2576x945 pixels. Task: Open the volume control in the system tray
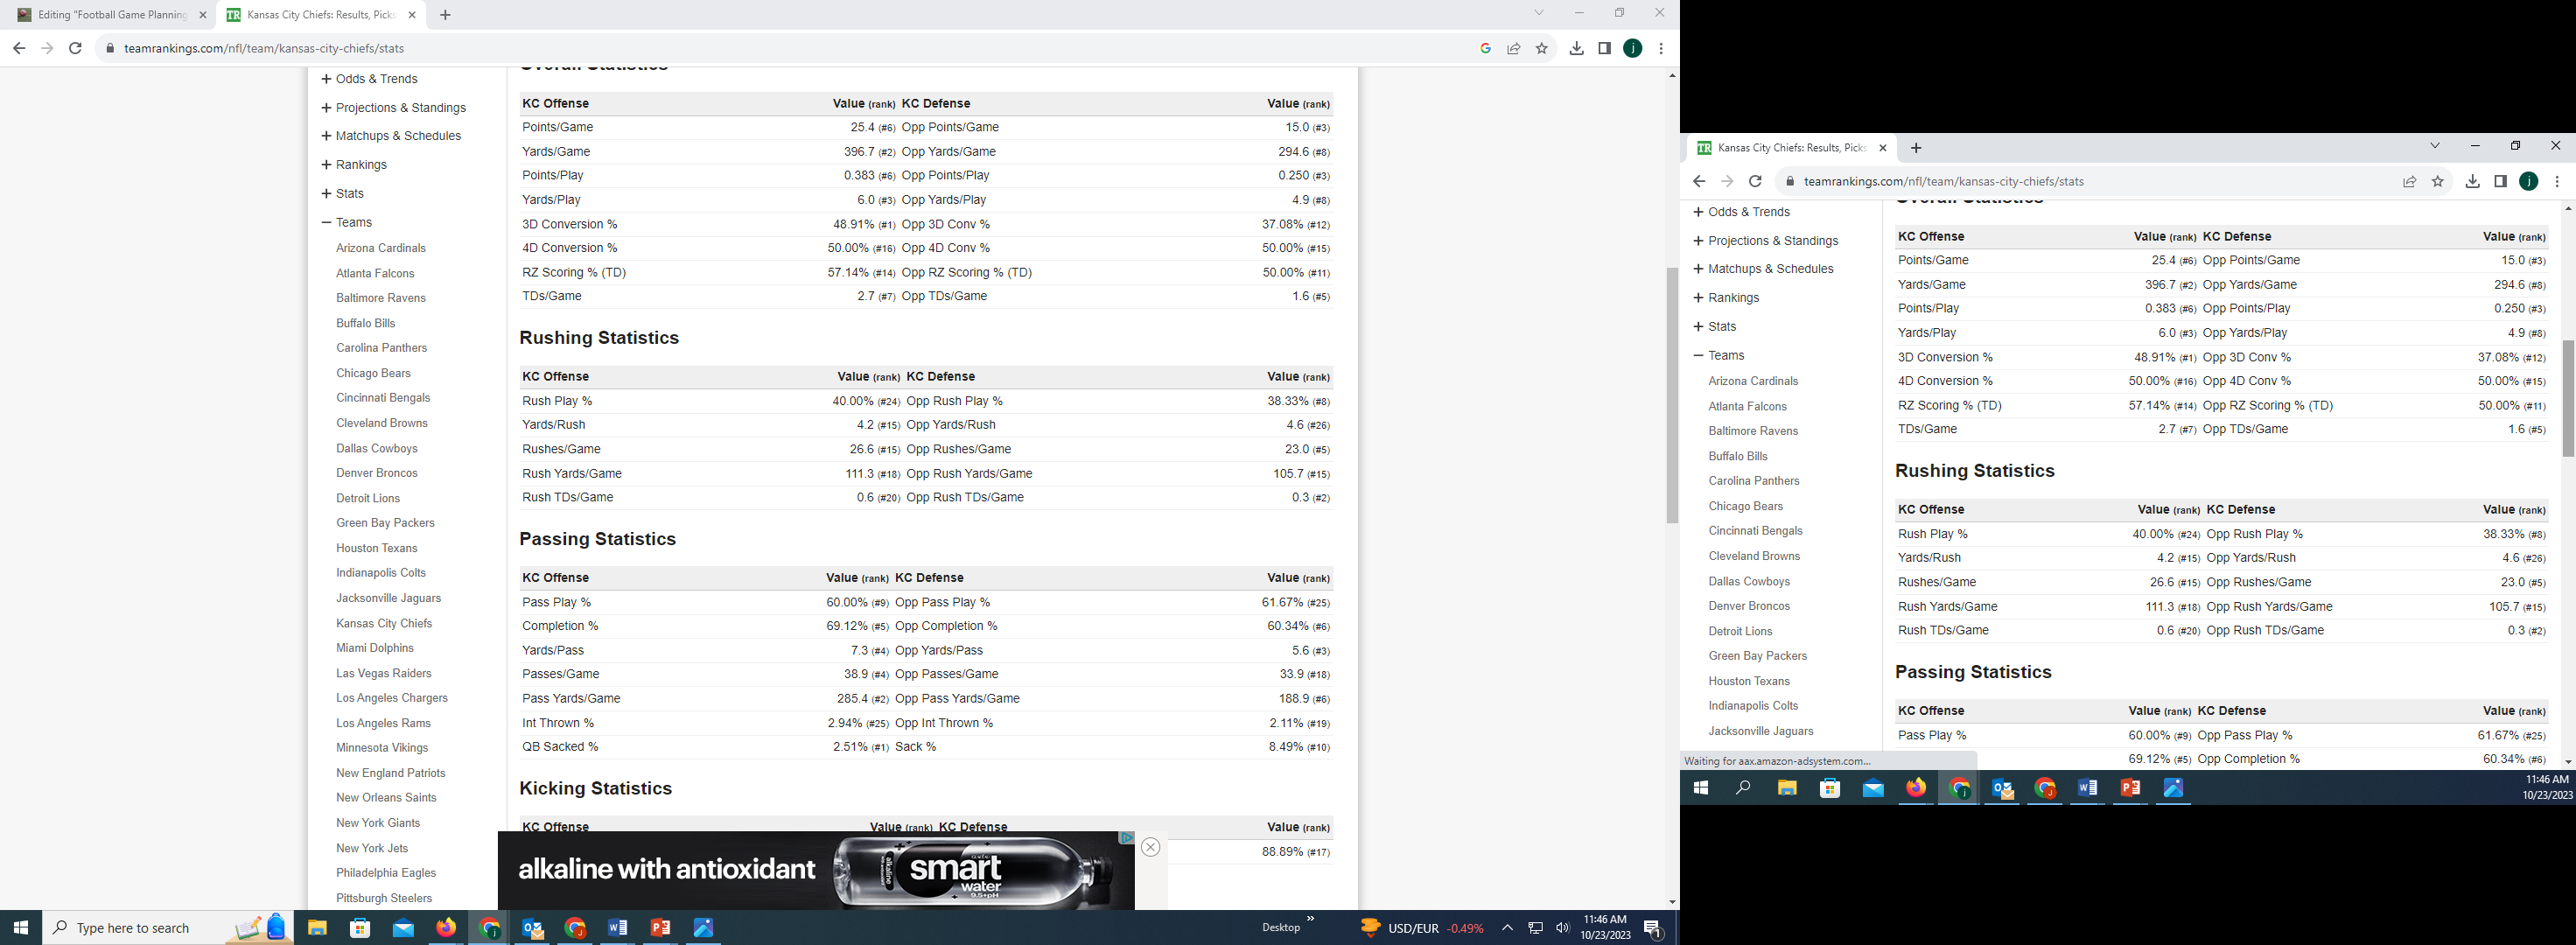coord(1563,928)
